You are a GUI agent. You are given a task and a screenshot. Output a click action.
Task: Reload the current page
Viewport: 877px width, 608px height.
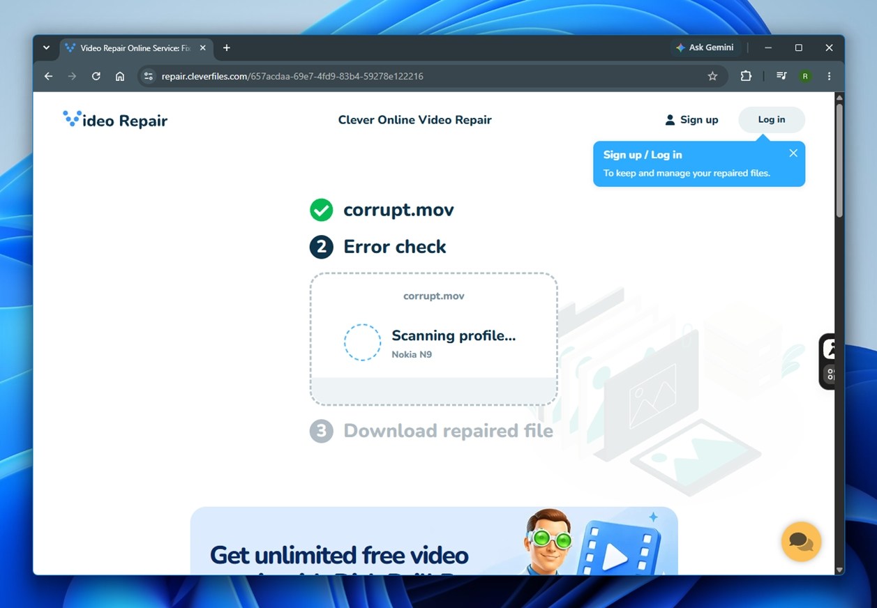pyautogui.click(x=96, y=76)
